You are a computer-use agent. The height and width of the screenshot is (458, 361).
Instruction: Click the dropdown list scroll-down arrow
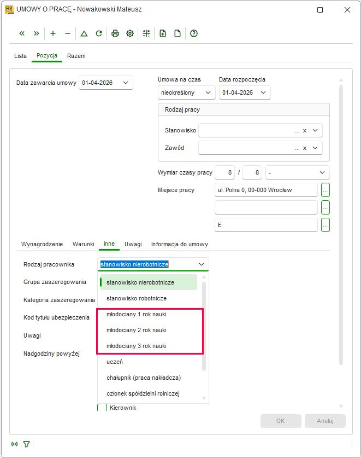pyautogui.click(x=204, y=398)
